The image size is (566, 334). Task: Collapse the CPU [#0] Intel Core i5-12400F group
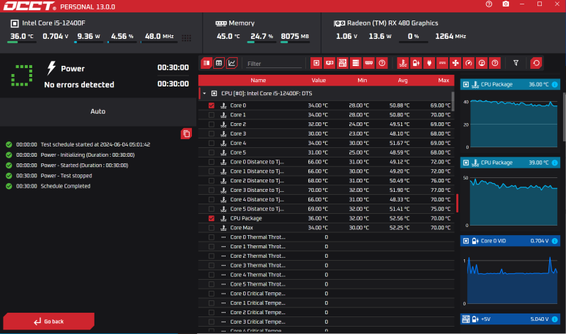click(204, 94)
